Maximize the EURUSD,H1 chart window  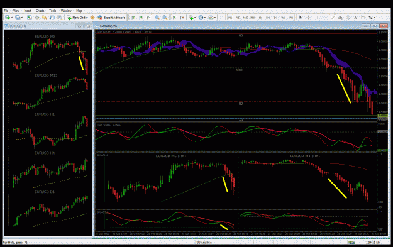[88, 26]
